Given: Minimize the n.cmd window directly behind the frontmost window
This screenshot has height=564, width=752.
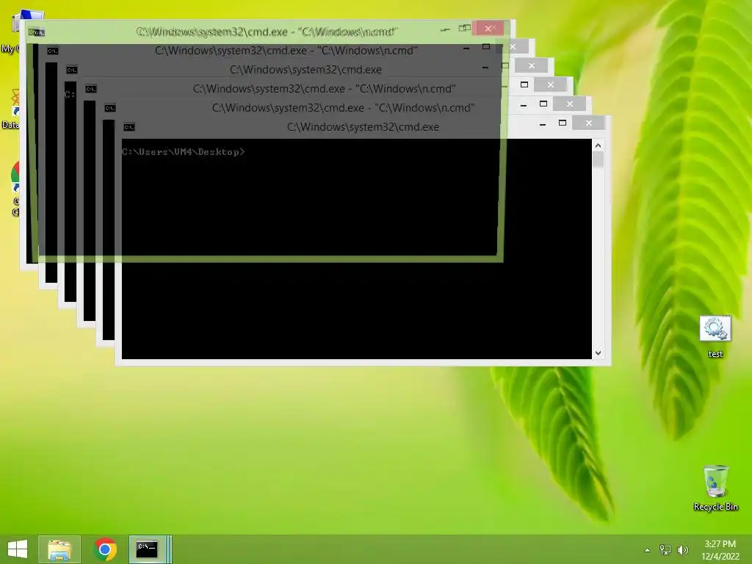Looking at the screenshot, I should click(523, 104).
